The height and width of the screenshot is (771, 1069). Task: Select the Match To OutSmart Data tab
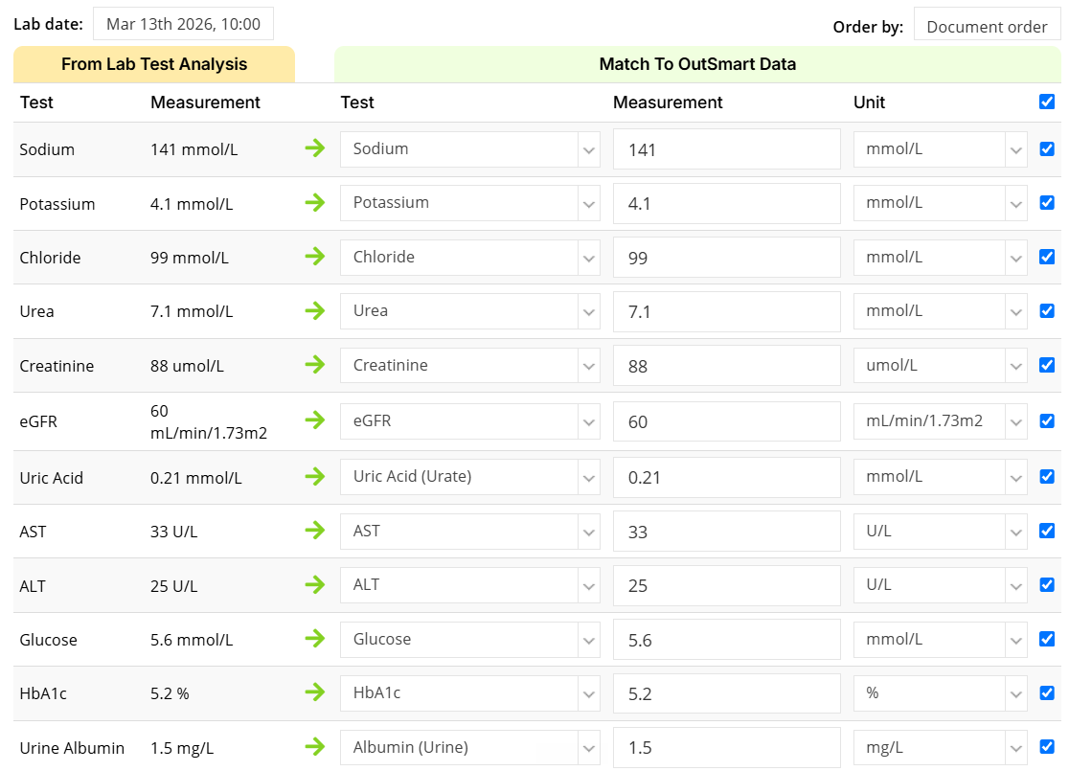pos(697,64)
